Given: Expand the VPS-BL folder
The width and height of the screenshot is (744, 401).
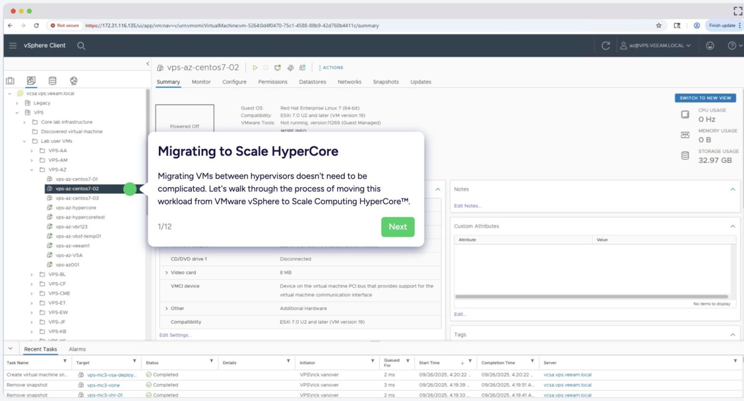Looking at the screenshot, I should [31, 274].
